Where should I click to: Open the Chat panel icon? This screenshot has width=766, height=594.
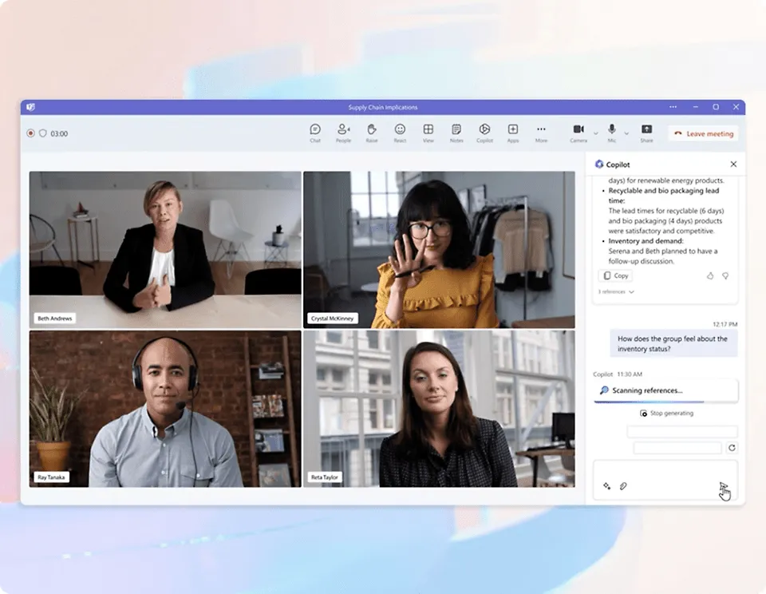tap(315, 133)
